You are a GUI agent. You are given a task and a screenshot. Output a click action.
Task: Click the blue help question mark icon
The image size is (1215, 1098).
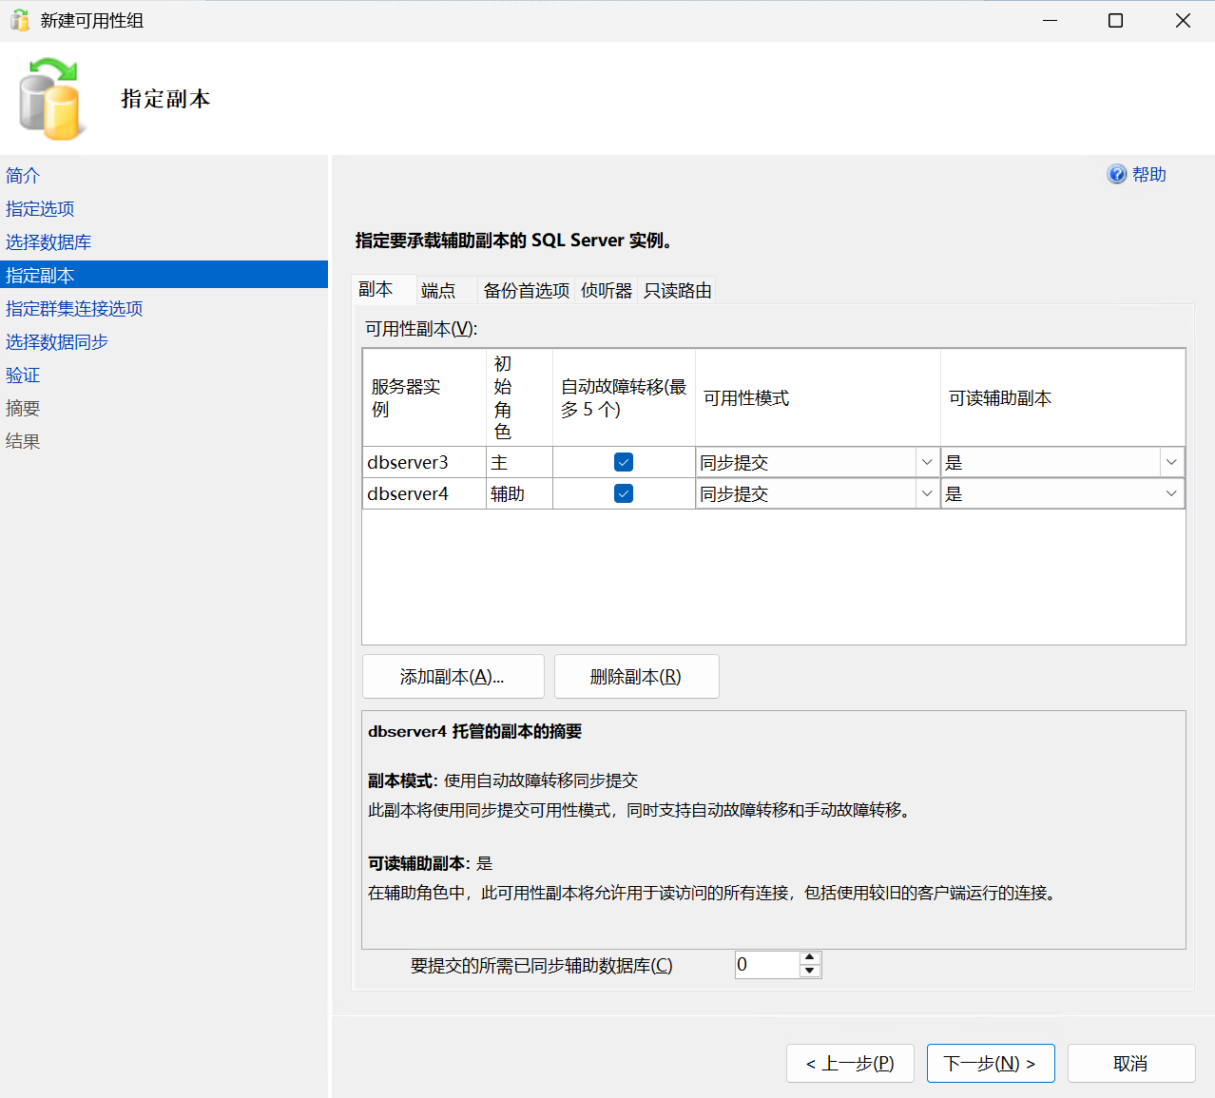click(x=1116, y=174)
